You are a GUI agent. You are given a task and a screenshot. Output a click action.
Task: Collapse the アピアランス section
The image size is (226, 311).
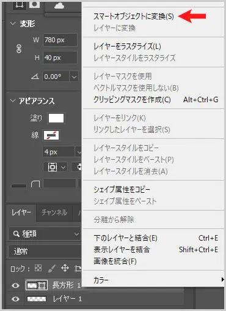(13, 100)
